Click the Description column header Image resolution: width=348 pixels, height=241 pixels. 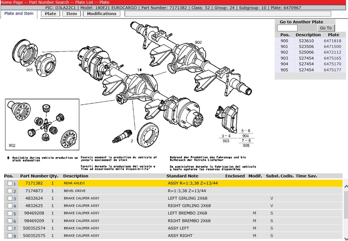(76, 176)
